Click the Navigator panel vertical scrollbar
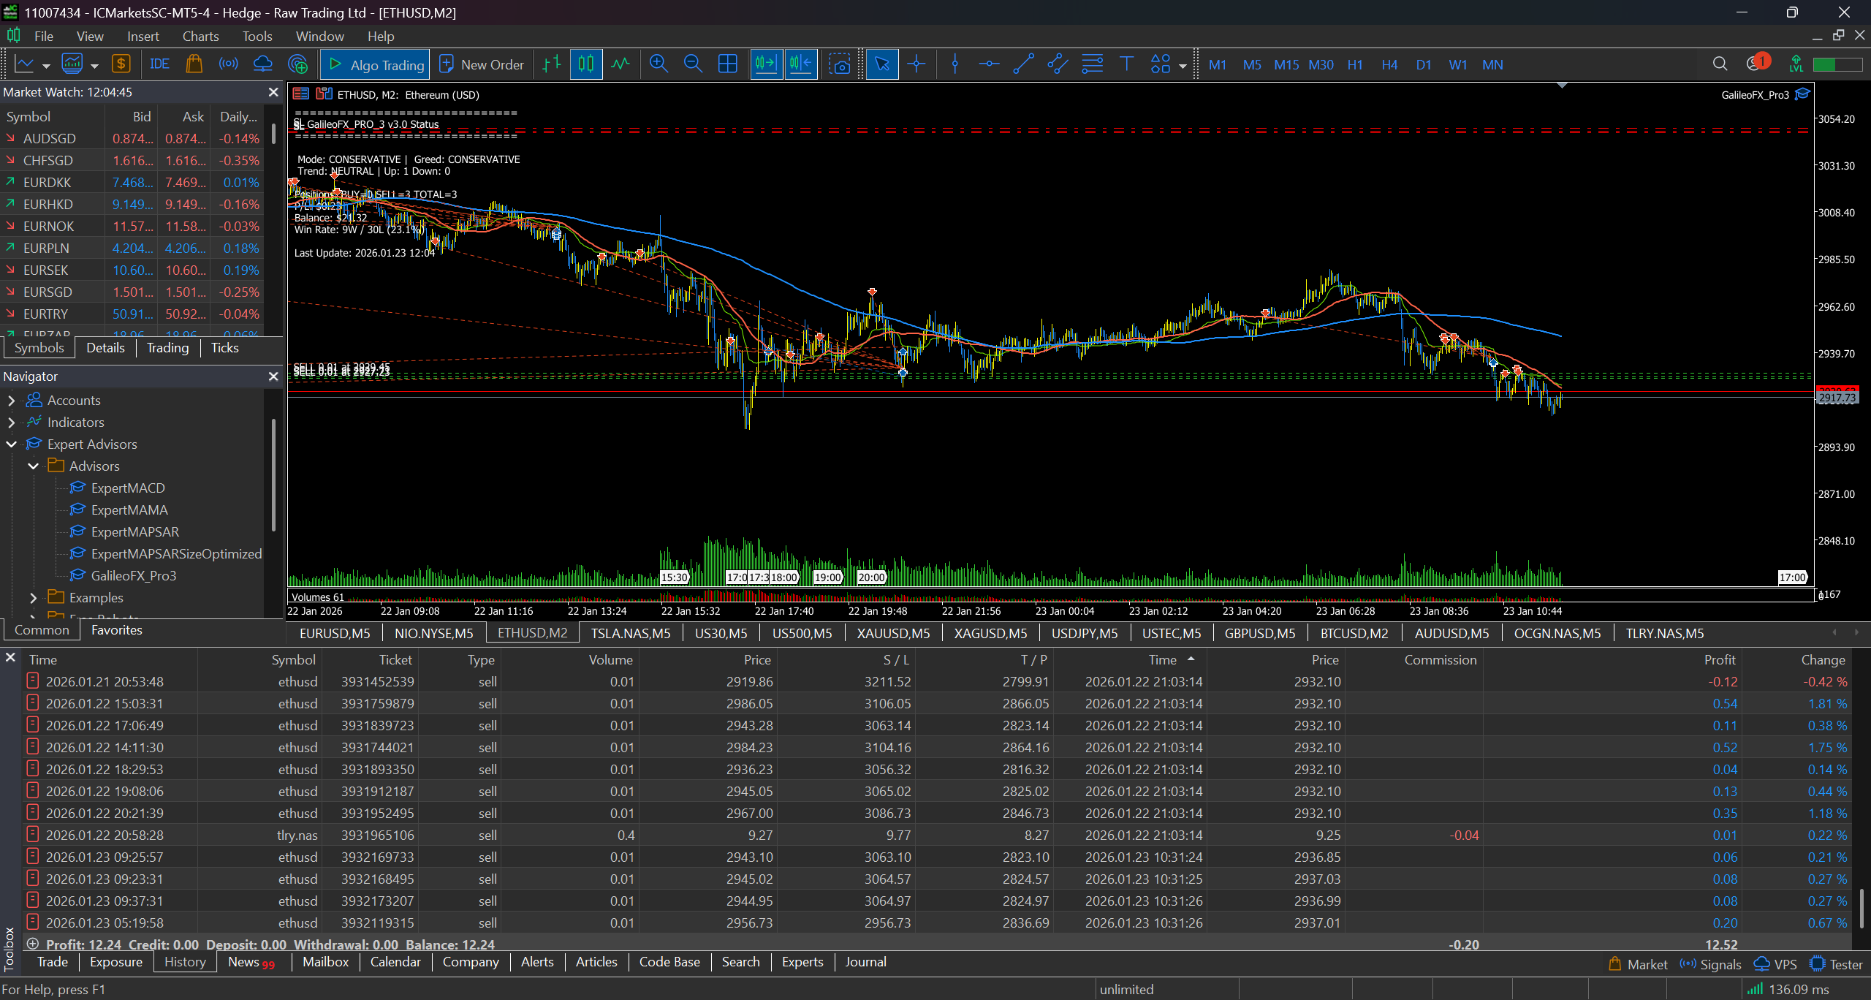This screenshot has width=1871, height=1000. (x=273, y=475)
